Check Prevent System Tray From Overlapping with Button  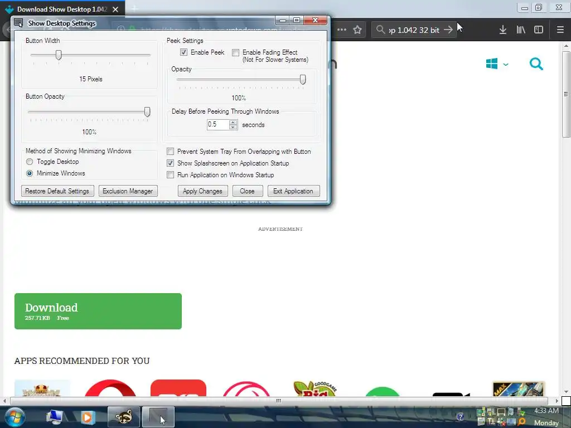pos(170,152)
